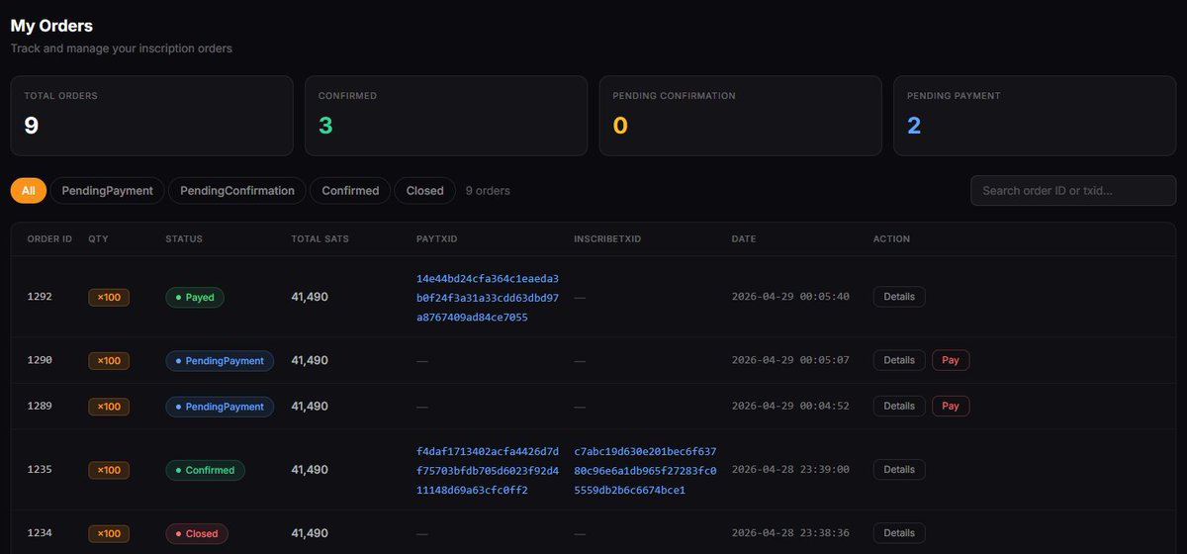
Task: Click ×100 quantity badge on order 1234
Action: [x=109, y=533]
